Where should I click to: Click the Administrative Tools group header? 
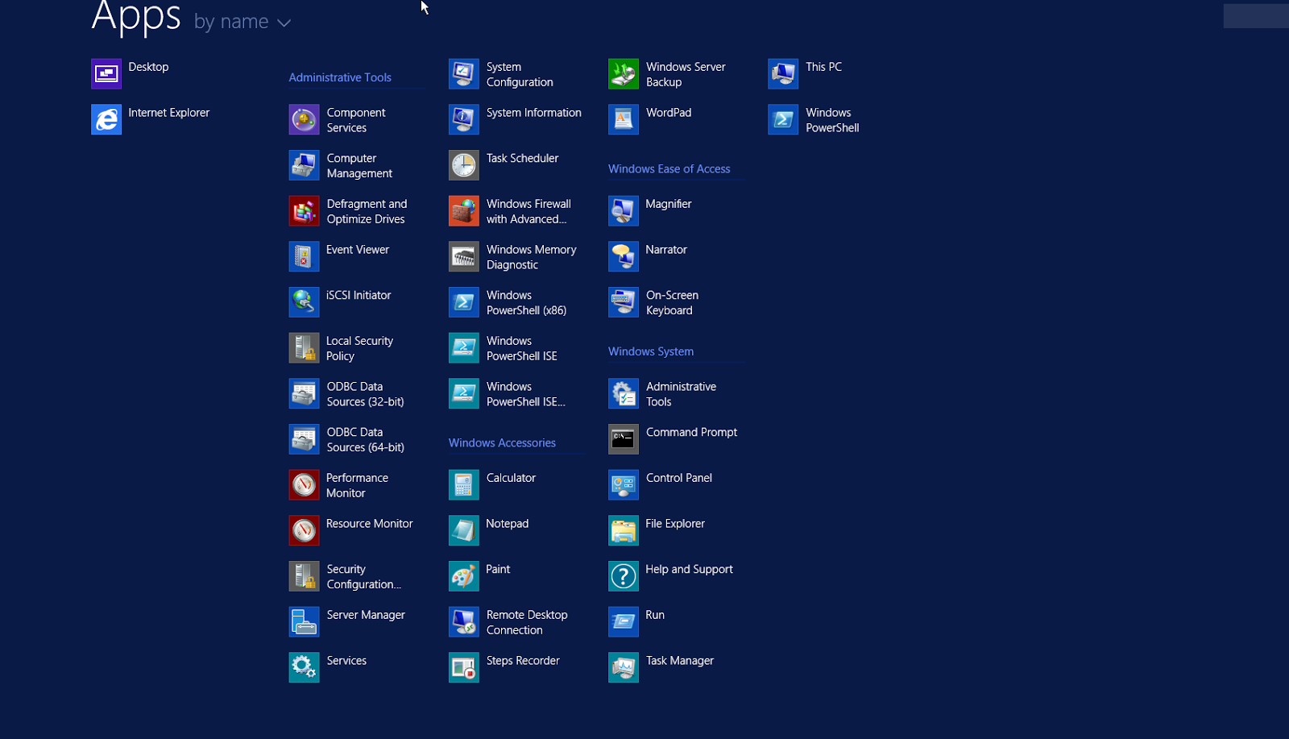[x=340, y=77]
